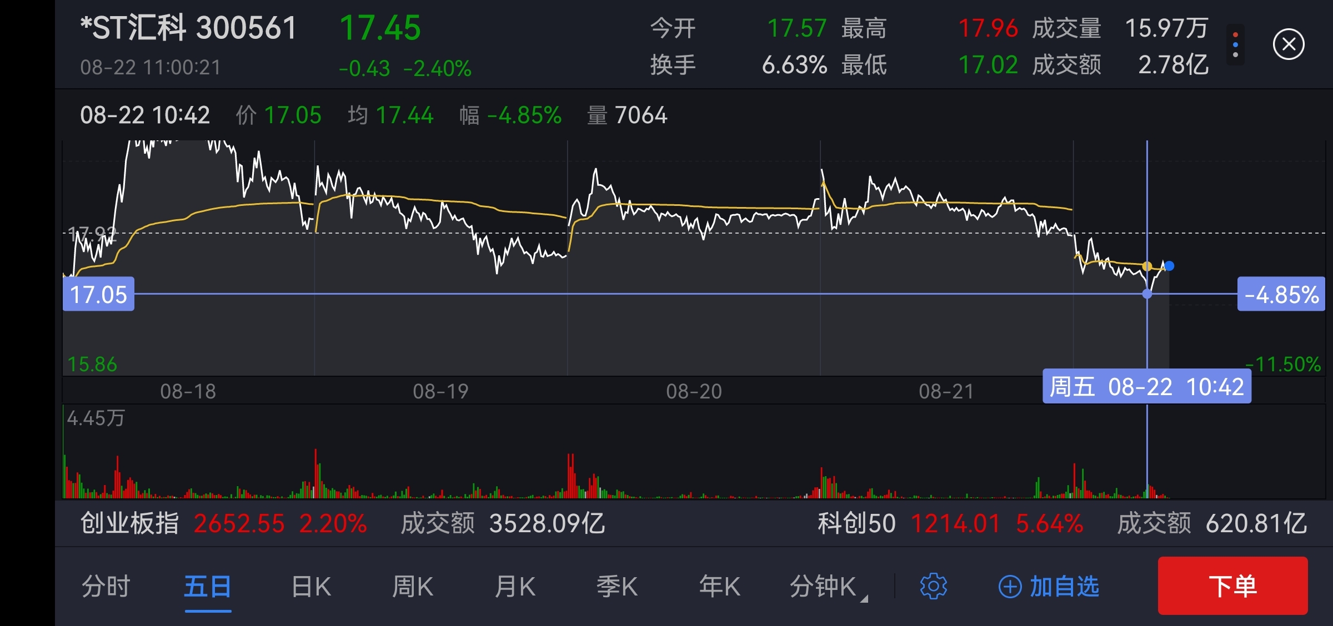Click the 均 17.44 average price readout
Image resolution: width=1333 pixels, height=626 pixels.
point(390,115)
